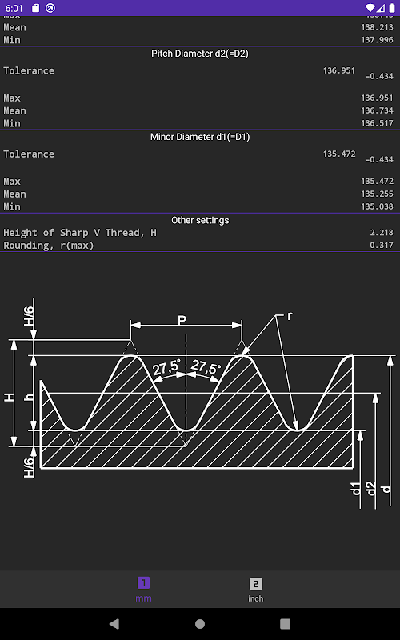This screenshot has width=400, height=640.
Task: Click Rounding, r(max) label
Action: 49,246
